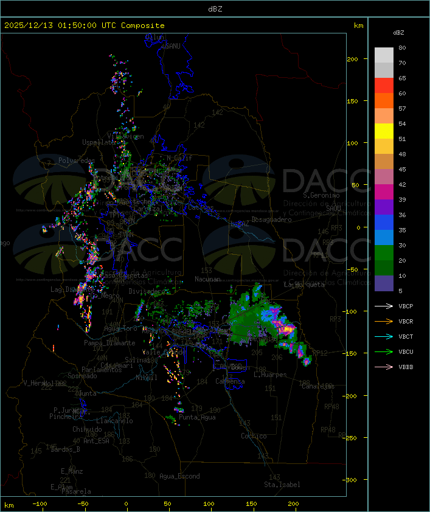Click the green VBCU arrow icon
The width and height of the screenshot is (430, 512).
click(x=384, y=351)
